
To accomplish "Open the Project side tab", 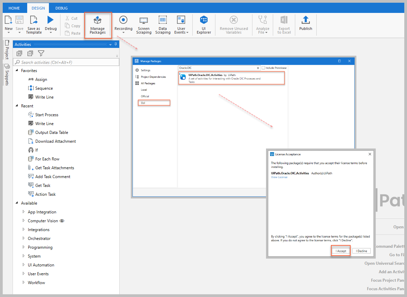I will click(x=7, y=50).
